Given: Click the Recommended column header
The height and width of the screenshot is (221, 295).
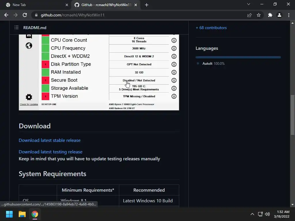Looking at the screenshot, I should (x=149, y=190).
